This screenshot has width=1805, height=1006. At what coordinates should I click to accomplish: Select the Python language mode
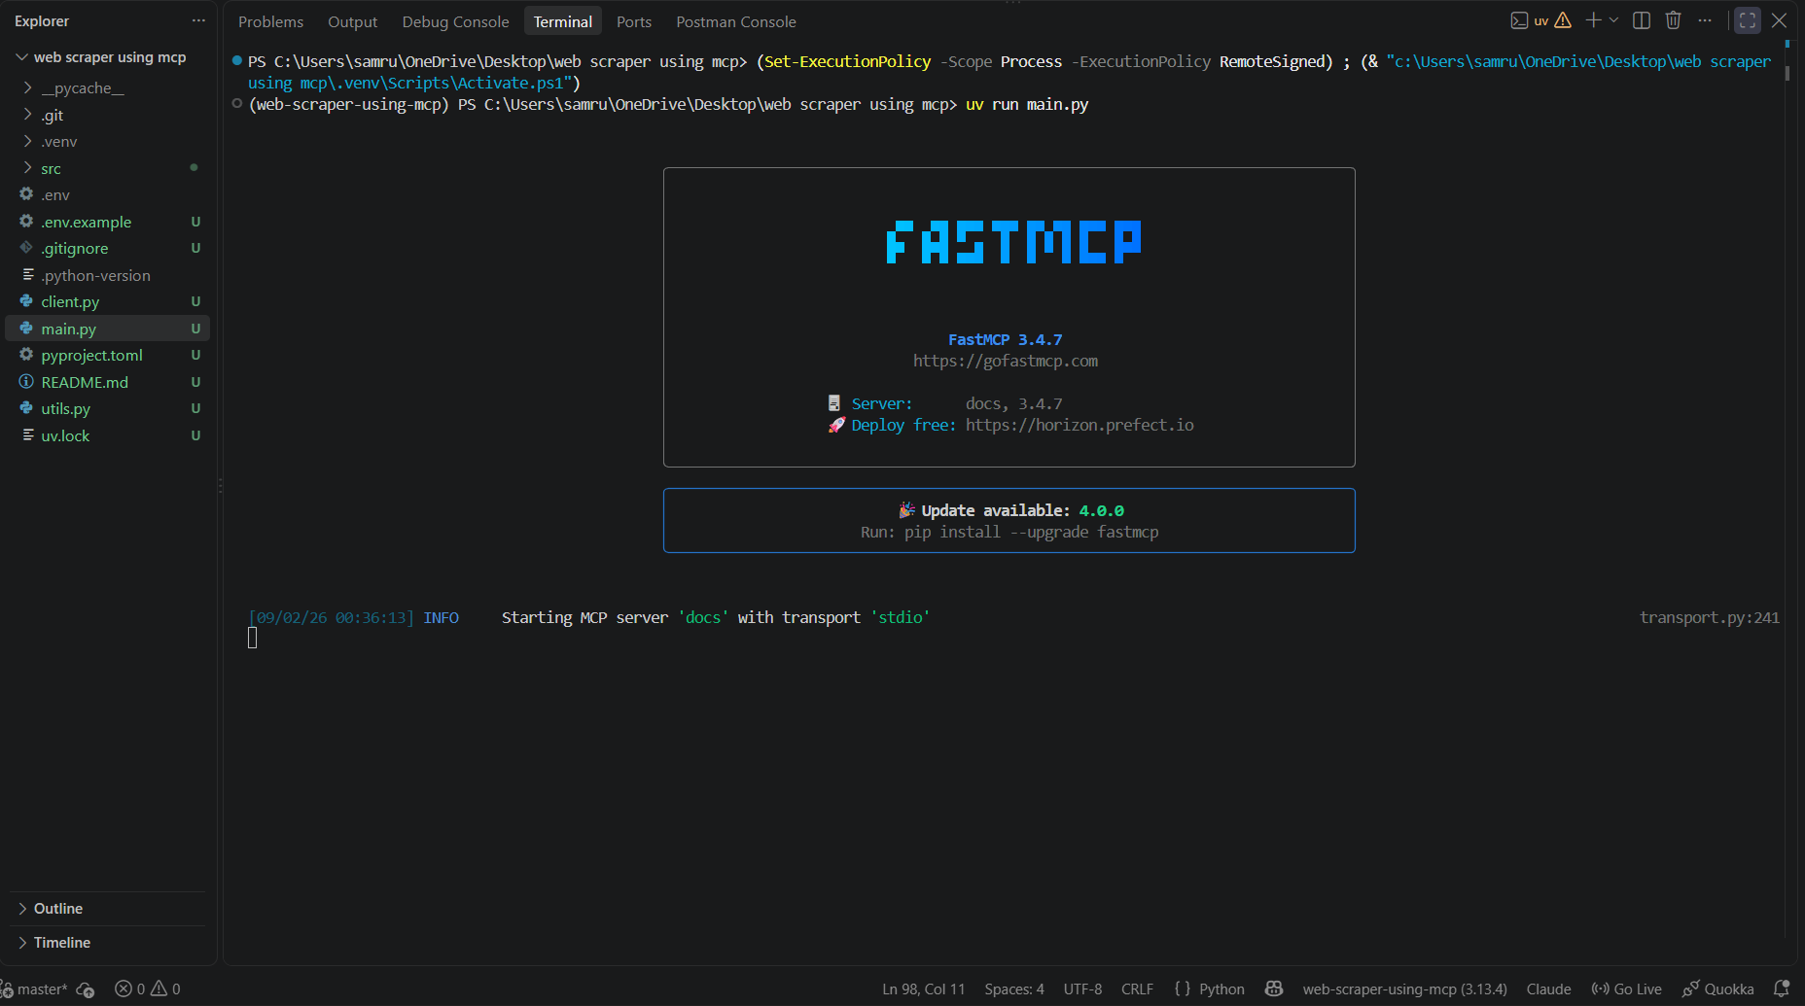click(1221, 989)
